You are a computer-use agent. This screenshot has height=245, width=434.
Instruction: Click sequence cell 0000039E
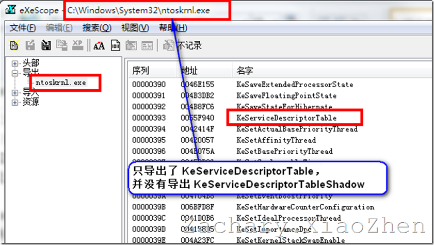coord(149,240)
